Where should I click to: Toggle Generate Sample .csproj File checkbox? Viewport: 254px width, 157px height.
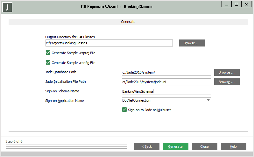[48, 53]
